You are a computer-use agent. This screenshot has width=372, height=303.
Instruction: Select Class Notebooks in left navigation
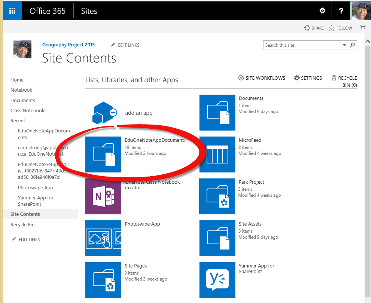tap(28, 110)
